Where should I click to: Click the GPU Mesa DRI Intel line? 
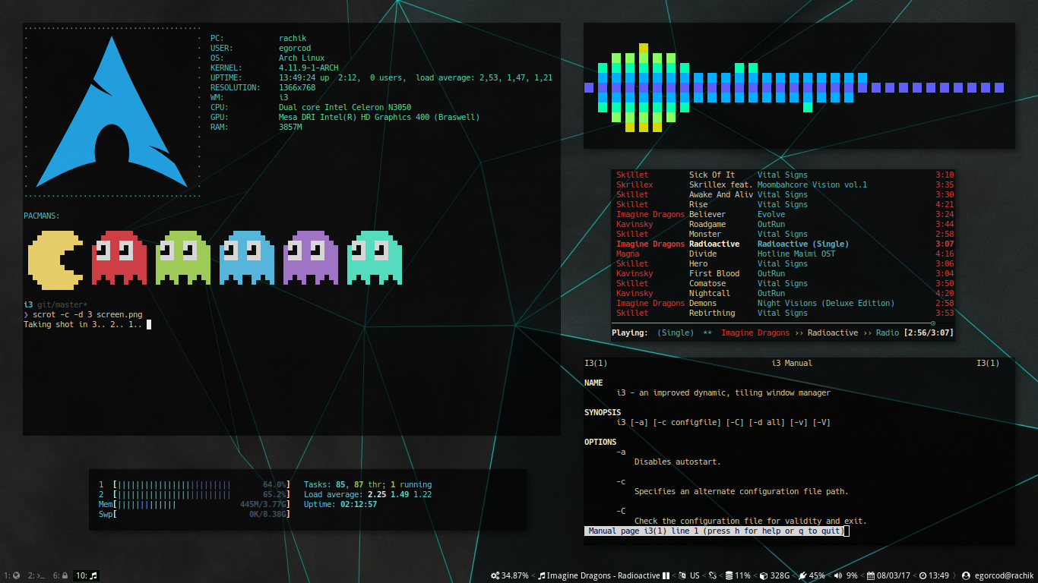345,117
